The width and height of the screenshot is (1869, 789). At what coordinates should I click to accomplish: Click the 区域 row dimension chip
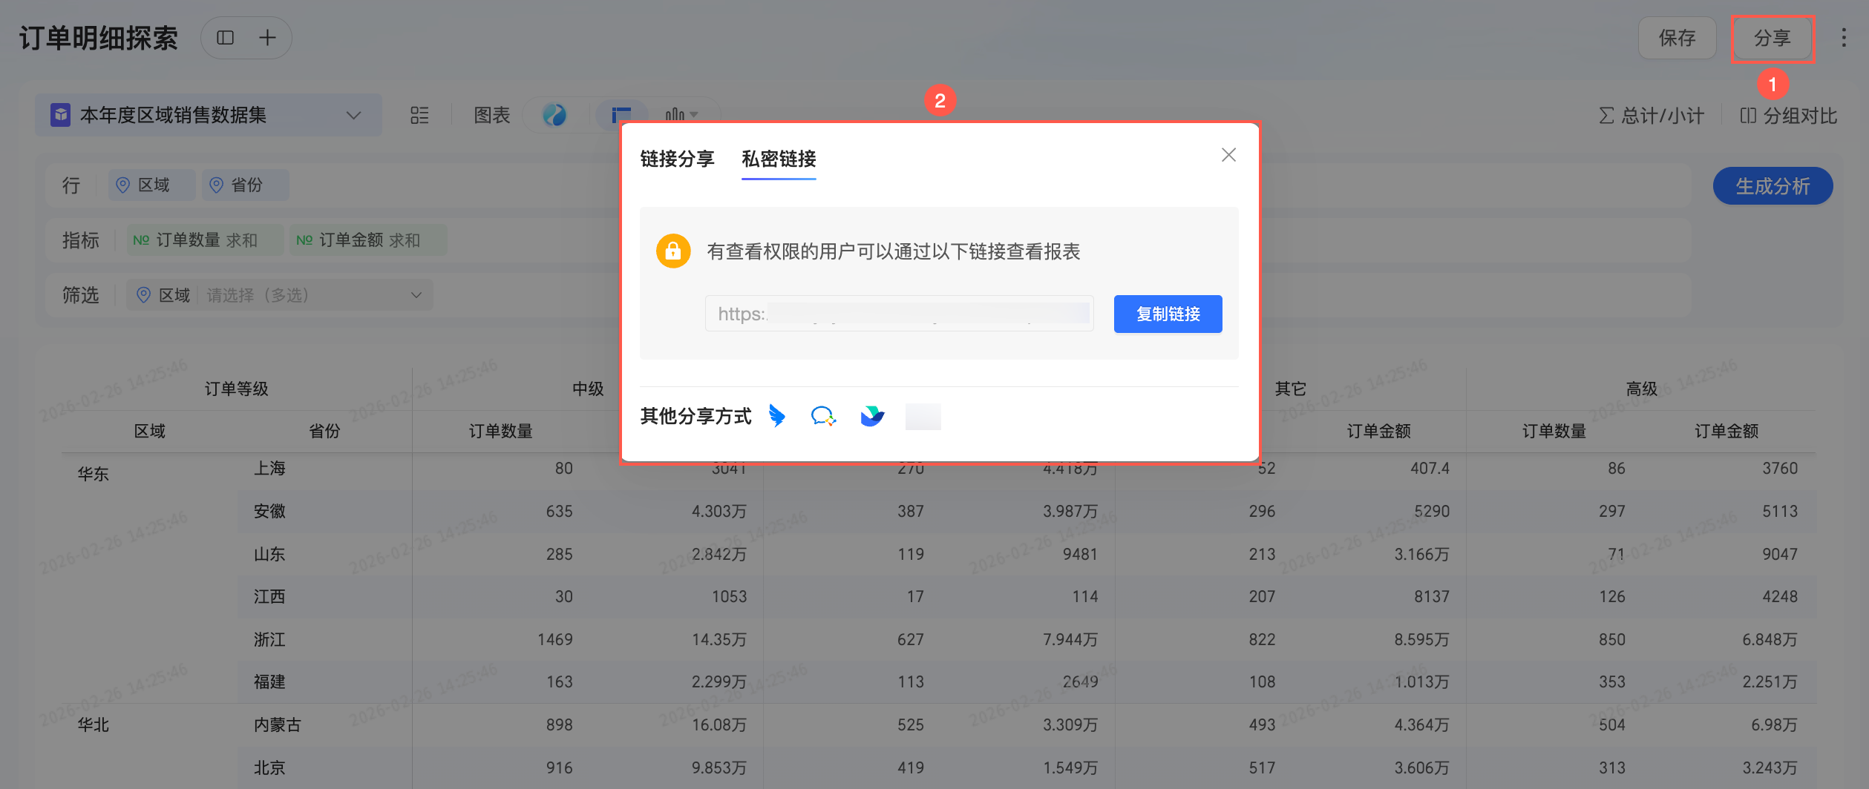[x=152, y=185]
